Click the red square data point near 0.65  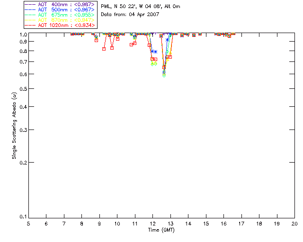[164, 67]
